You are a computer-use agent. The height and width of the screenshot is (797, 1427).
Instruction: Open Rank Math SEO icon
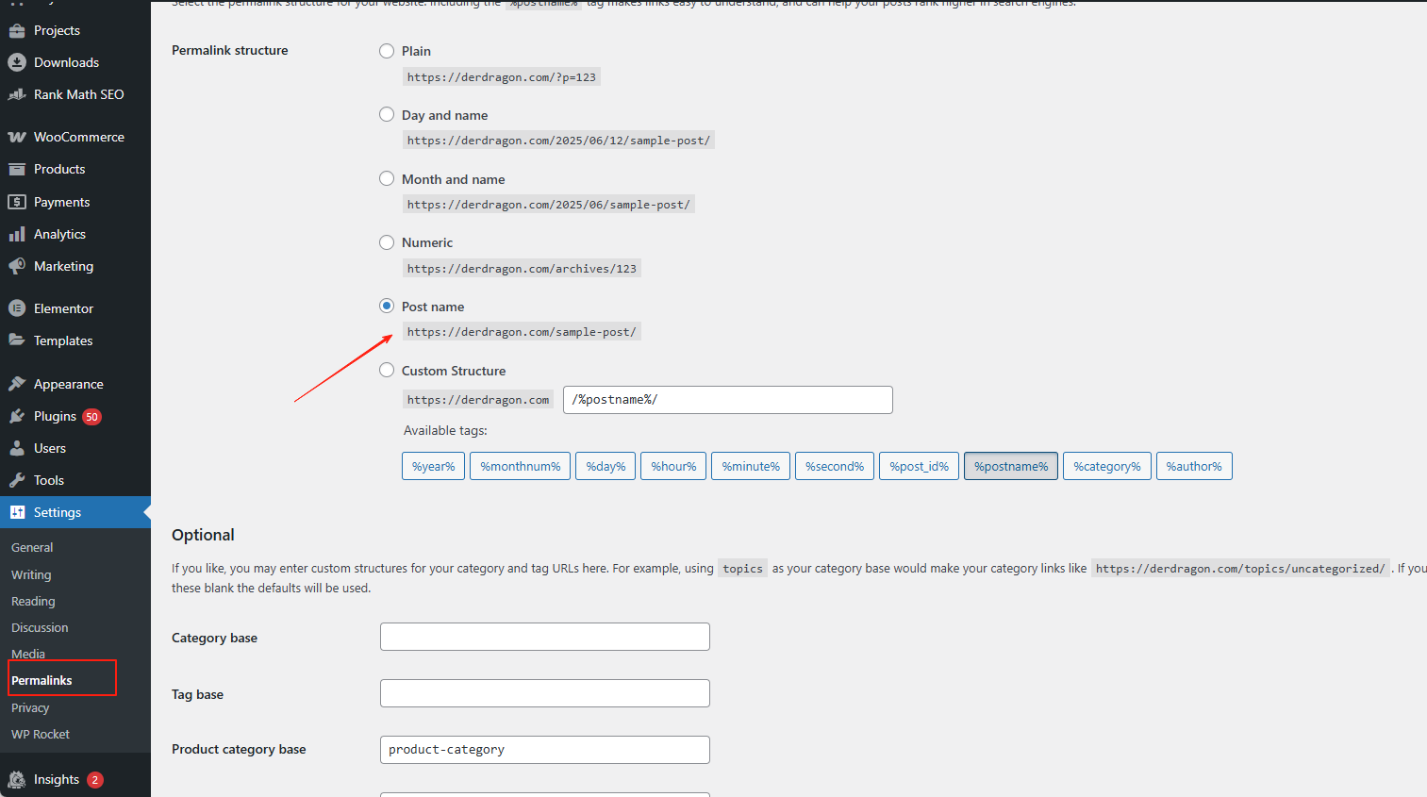(17, 94)
